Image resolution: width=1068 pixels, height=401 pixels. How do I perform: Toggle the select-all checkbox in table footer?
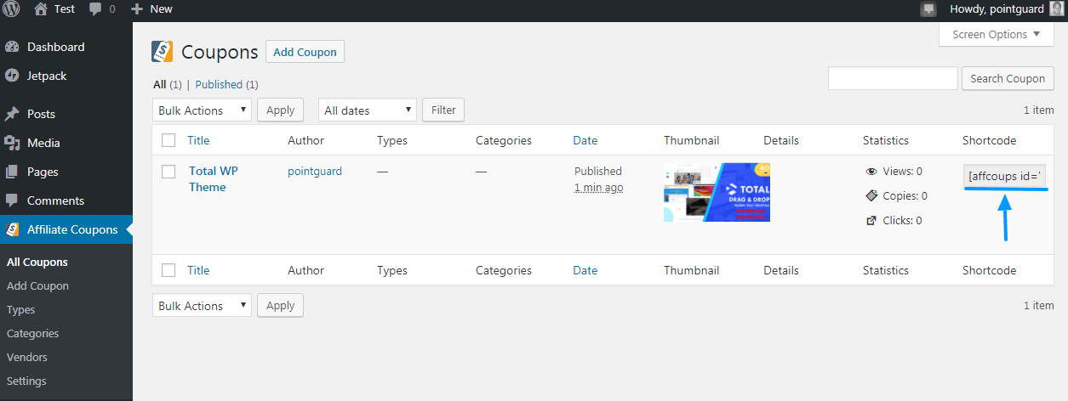168,270
